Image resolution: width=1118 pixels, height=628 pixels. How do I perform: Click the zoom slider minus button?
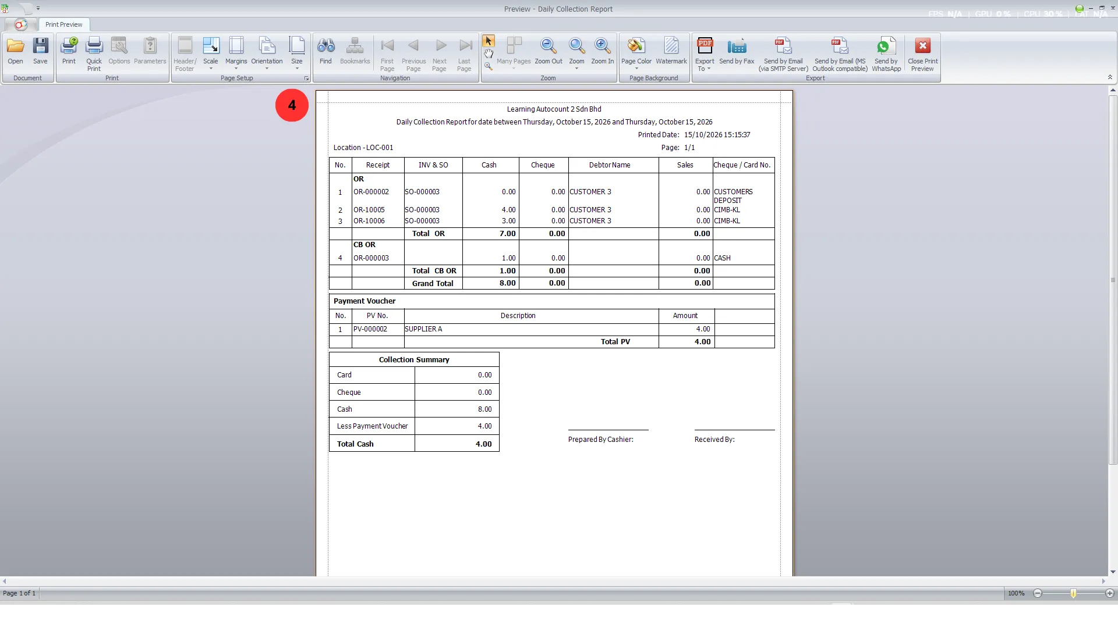coord(1038,593)
